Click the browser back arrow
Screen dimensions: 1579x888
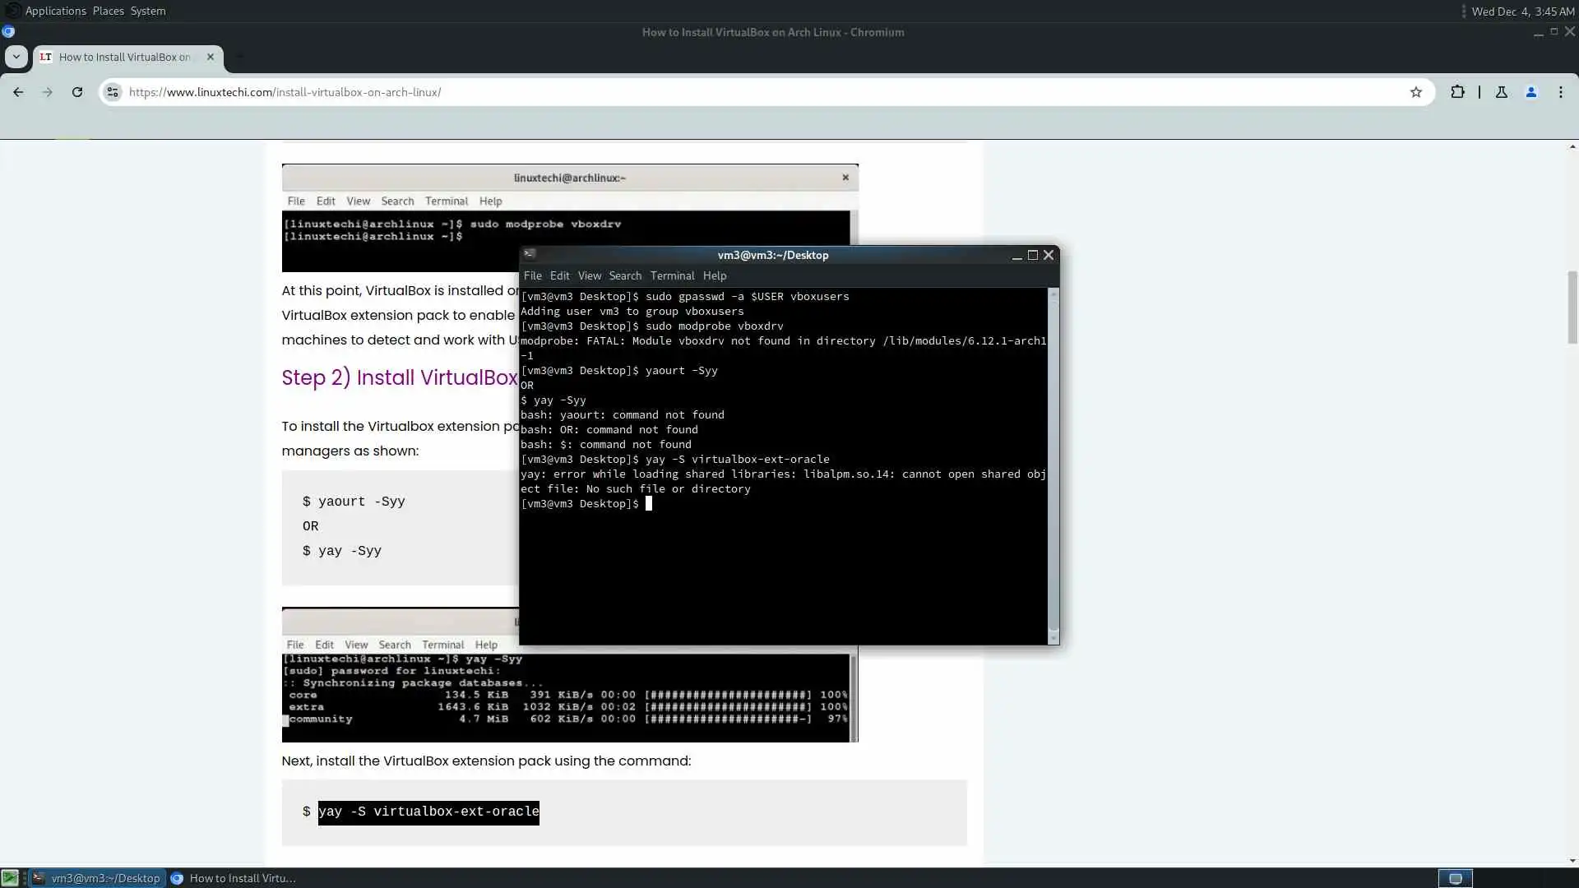tap(18, 92)
